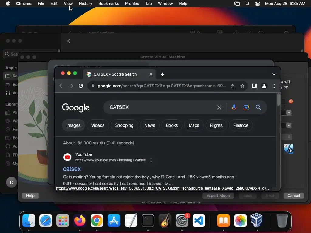Select the Finance filter
The image size is (311, 233).
pyautogui.click(x=241, y=125)
